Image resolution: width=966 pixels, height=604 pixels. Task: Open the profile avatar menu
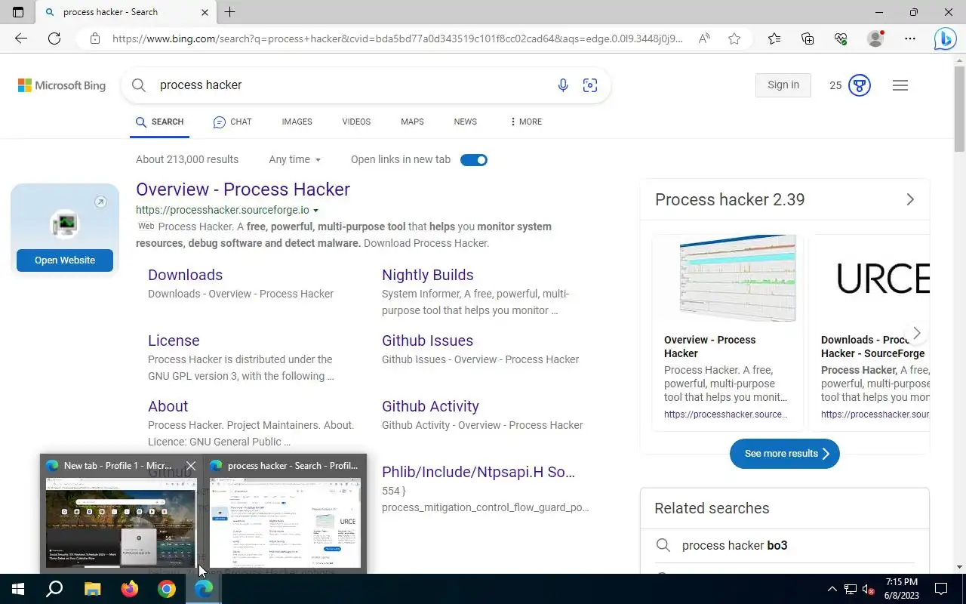tap(875, 39)
